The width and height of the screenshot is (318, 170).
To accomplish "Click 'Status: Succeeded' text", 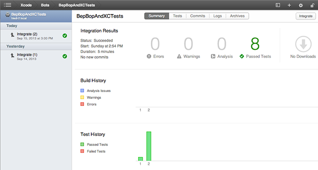I will [96, 40].
